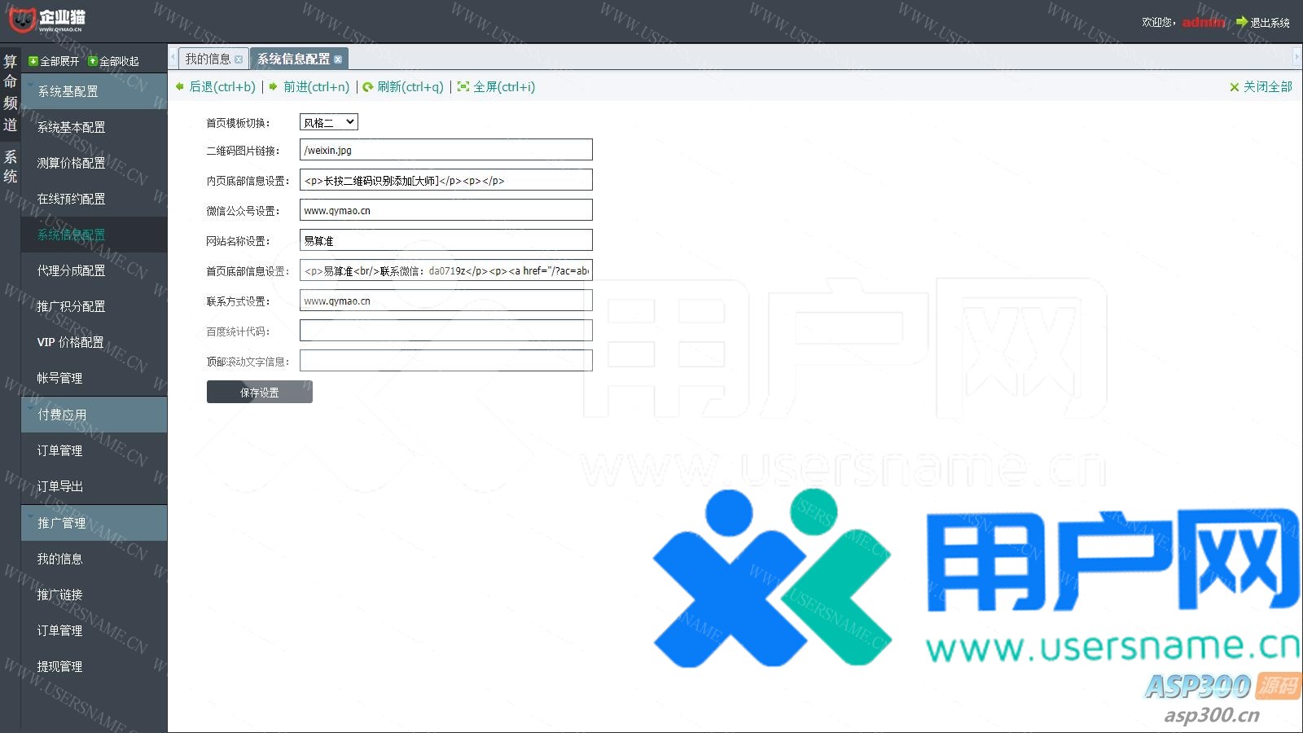1303x733 pixels.
Task: Click the 百度统计代码 input field
Action: click(x=445, y=331)
